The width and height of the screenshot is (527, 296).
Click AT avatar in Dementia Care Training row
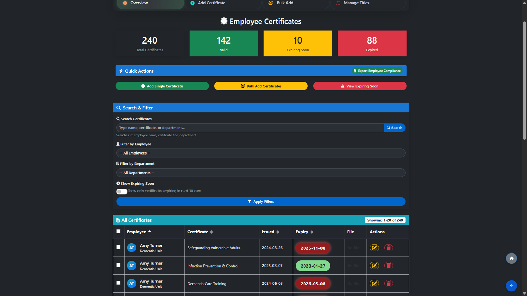pos(131,283)
